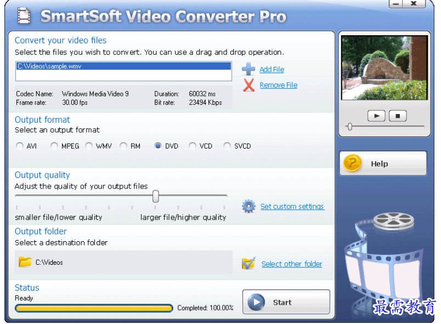The image size is (441, 324).
Task: Click the yellow question mark Help icon
Action: [352, 163]
